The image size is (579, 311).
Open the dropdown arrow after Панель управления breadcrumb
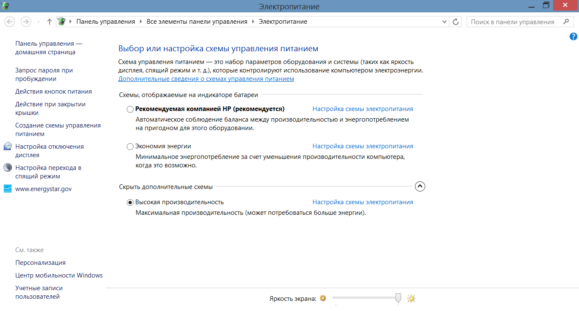(x=141, y=22)
